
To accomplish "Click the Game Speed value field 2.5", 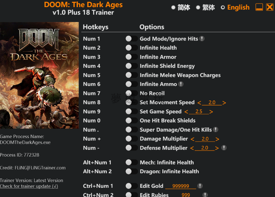I will [199, 112].
